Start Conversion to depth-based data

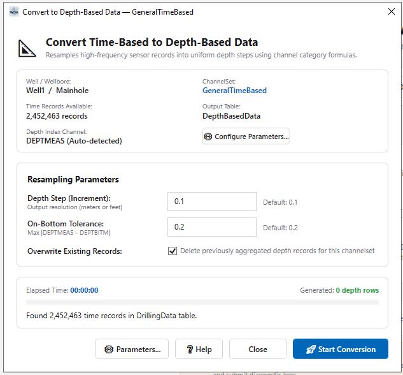pyautogui.click(x=340, y=349)
